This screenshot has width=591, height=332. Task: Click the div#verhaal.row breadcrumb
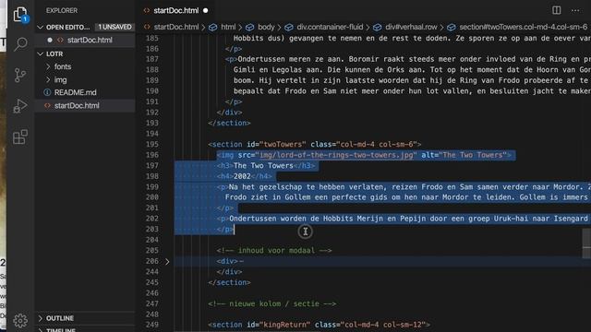[x=411, y=27]
